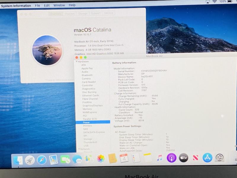Click Full Charge Capacity value 4626
Screen dimensions: 237x178
tap(155, 104)
